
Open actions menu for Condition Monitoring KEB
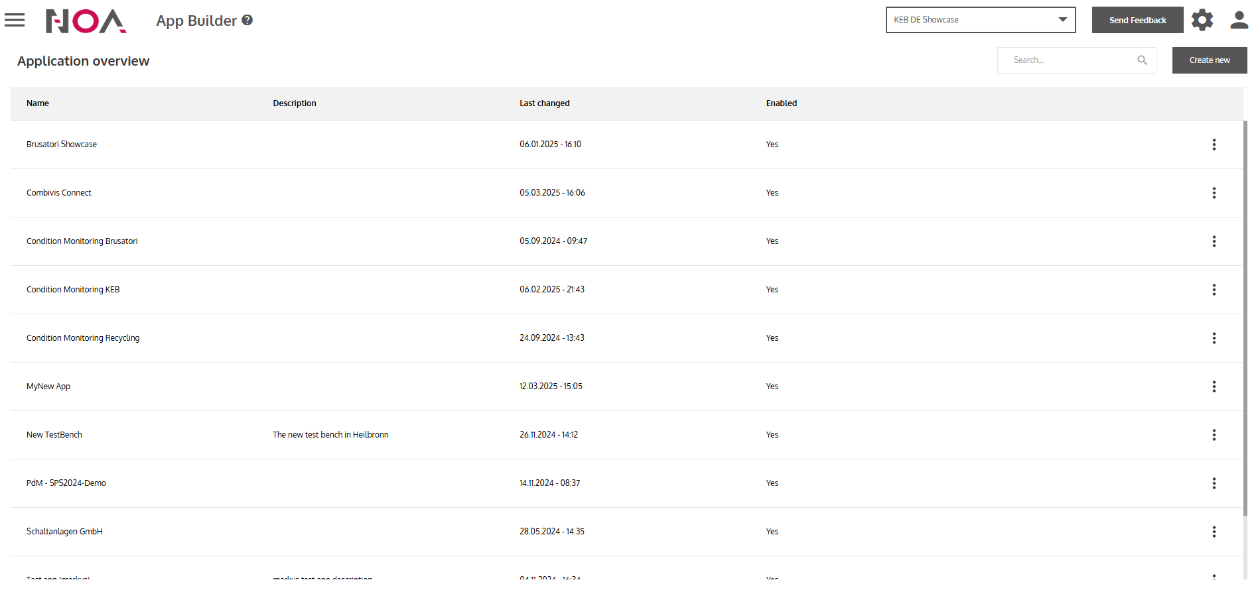pos(1214,290)
